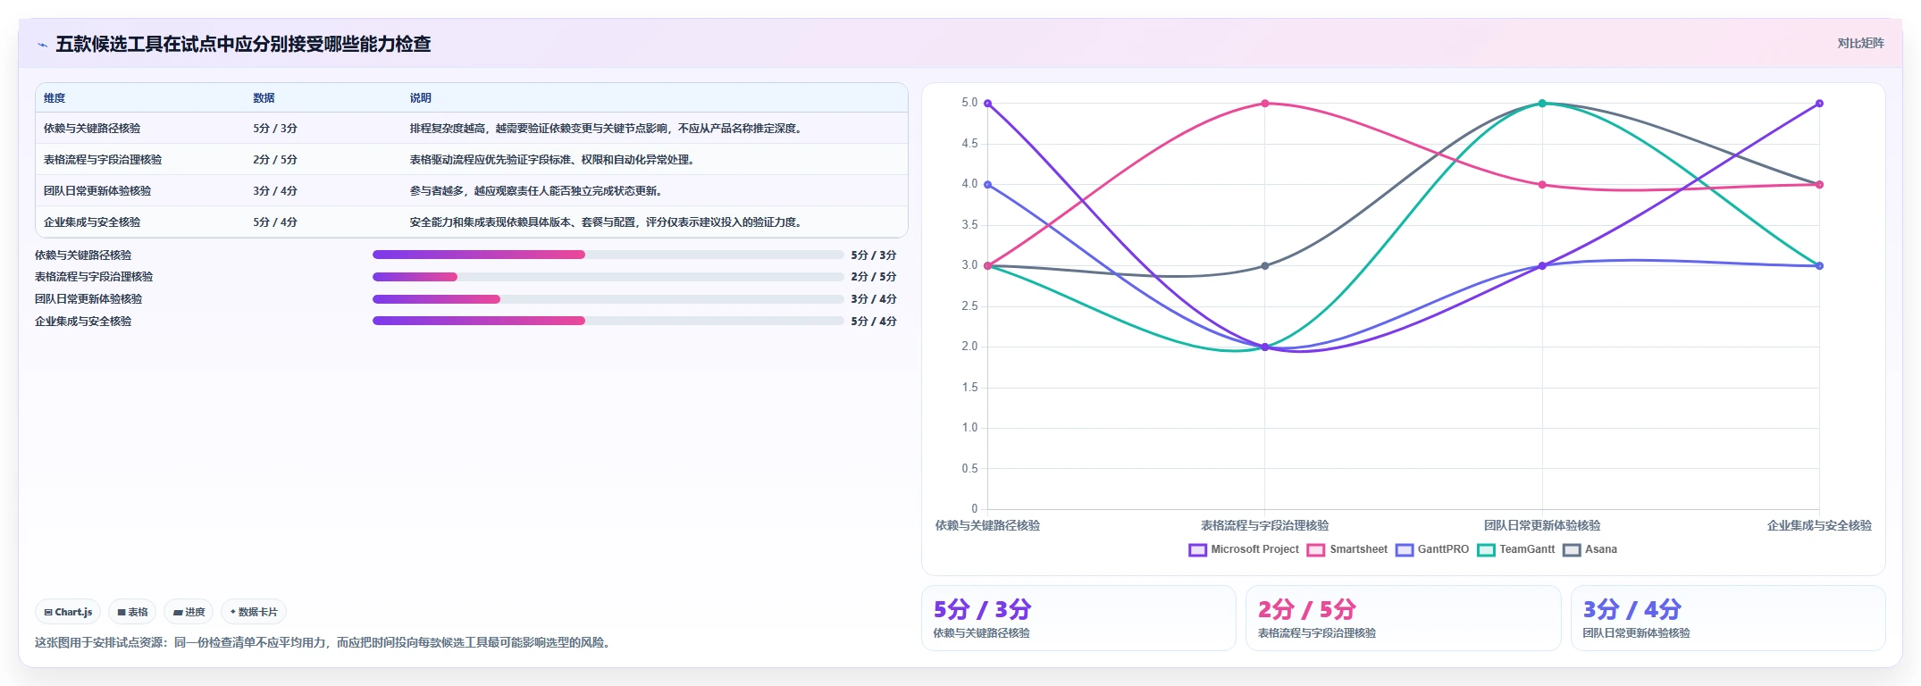Click x-axis label 表格流程与字段治理核验 under chart
The height and width of the screenshot is (686, 1921).
click(1265, 526)
